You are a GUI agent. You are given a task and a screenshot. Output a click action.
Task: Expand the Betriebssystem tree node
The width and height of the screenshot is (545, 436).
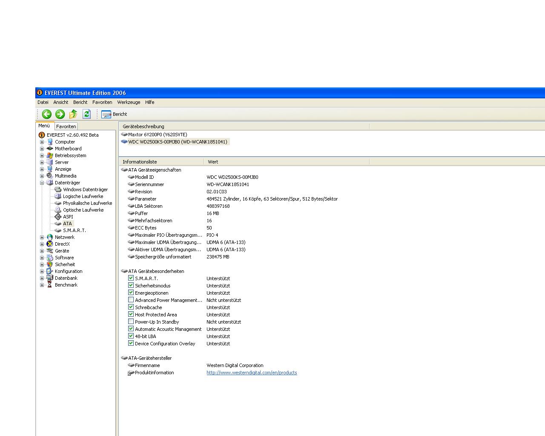(x=42, y=155)
